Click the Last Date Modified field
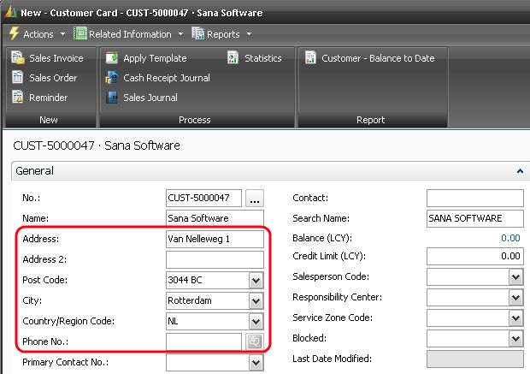Image resolution: width=530 pixels, height=374 pixels. click(x=475, y=359)
